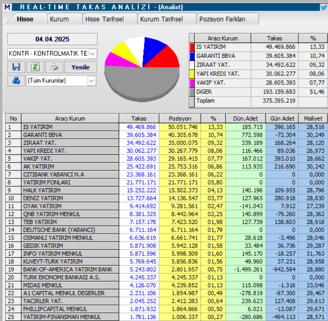
Task: Click the M application logo icon
Action: point(7,7)
